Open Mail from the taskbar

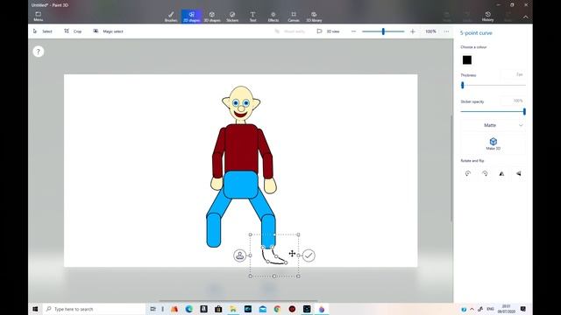point(263,309)
